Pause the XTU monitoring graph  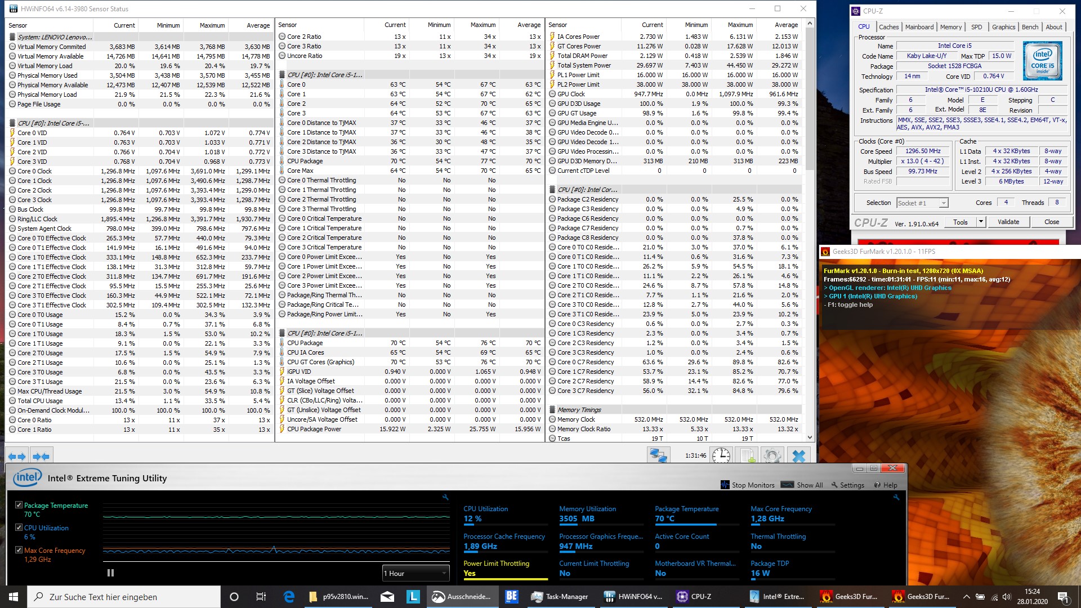point(110,573)
